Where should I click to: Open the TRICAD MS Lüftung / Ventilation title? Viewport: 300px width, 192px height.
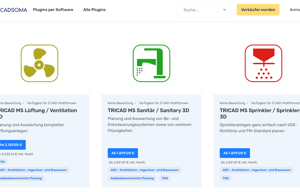[x=37, y=110]
